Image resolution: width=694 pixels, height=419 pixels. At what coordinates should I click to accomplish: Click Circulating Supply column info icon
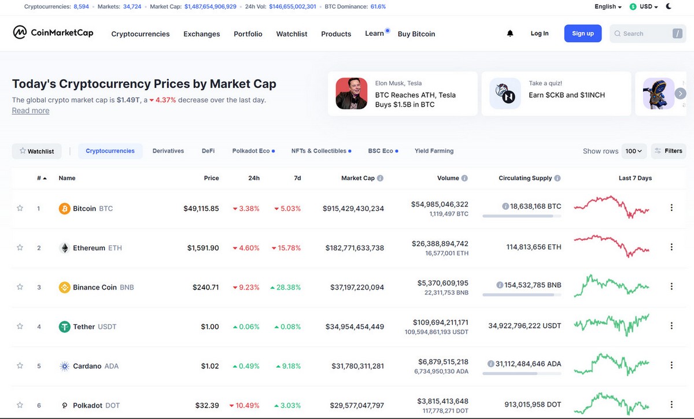tap(557, 178)
